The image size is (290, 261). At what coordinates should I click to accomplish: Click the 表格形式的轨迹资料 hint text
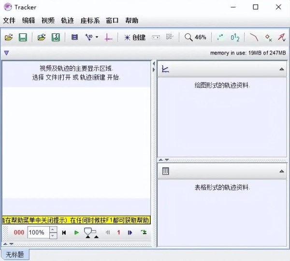tap(222, 188)
